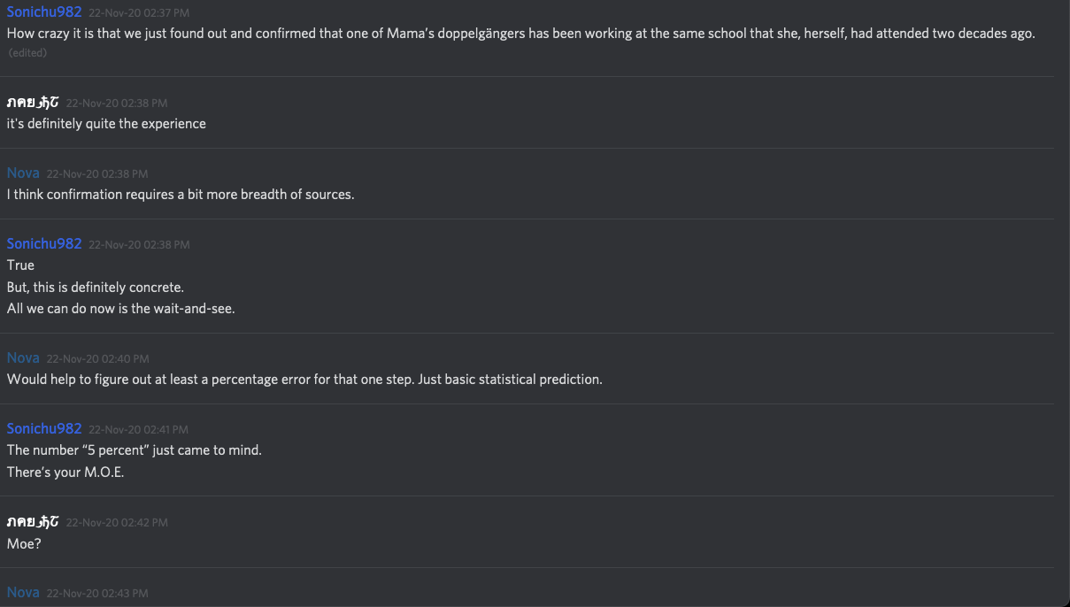Click the Sonichu982 username posted at 02:41 PM
This screenshot has height=607, width=1070.
(x=44, y=429)
